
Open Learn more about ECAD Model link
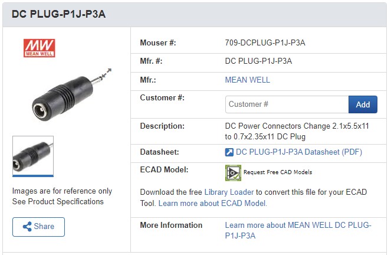click(212, 203)
